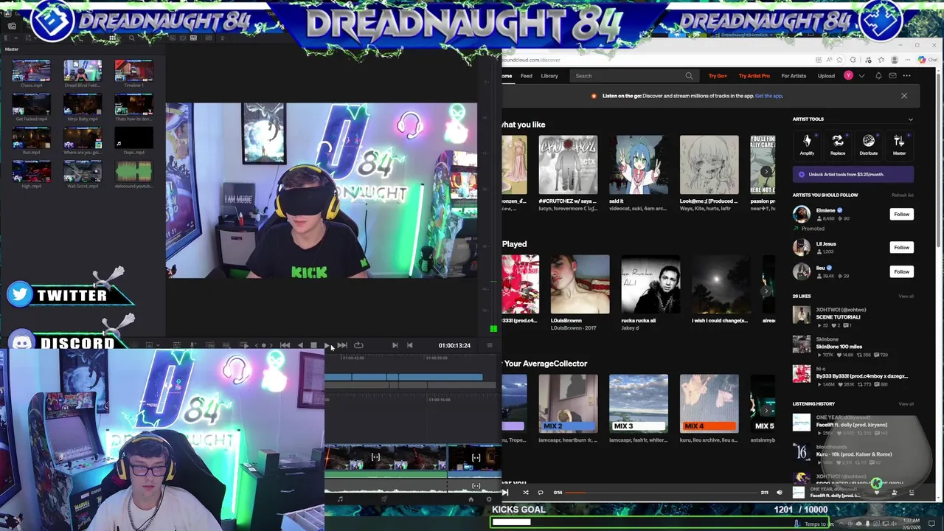Click Unlock Artist tools banner button
This screenshot has width=944, height=531.
853,174
